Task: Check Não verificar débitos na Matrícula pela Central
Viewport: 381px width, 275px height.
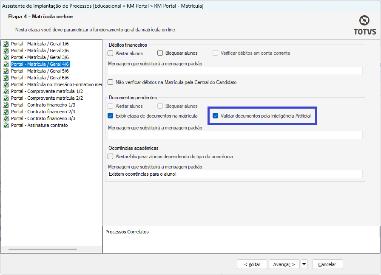Action: pos(110,82)
